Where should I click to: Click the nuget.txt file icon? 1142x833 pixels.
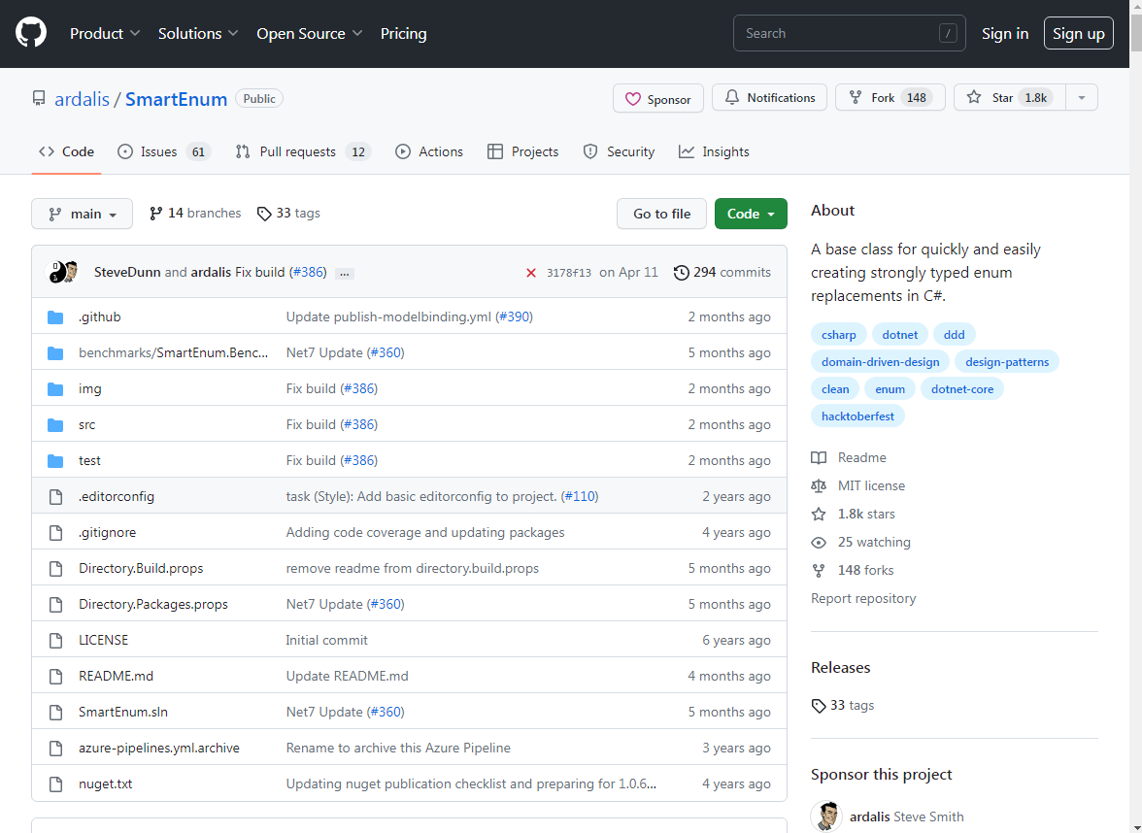coord(55,783)
